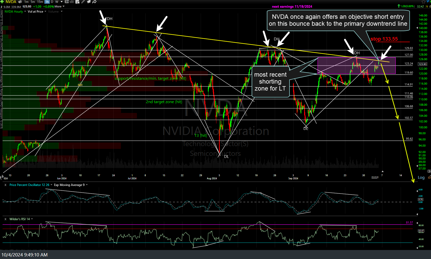Click the Jul 2024 label on time axis

click(x=132, y=178)
